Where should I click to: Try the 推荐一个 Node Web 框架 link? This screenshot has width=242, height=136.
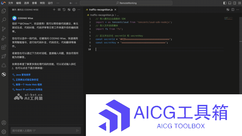pyautogui.click(x=29, y=85)
